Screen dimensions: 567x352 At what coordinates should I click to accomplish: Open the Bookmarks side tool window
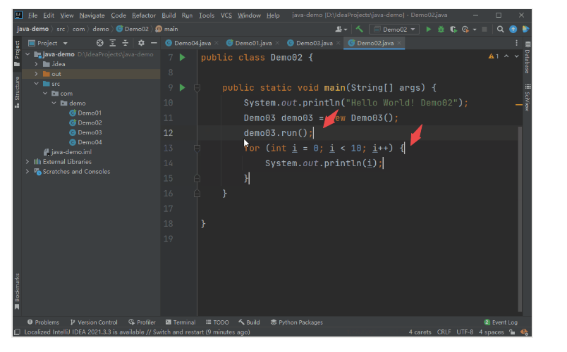(x=17, y=291)
